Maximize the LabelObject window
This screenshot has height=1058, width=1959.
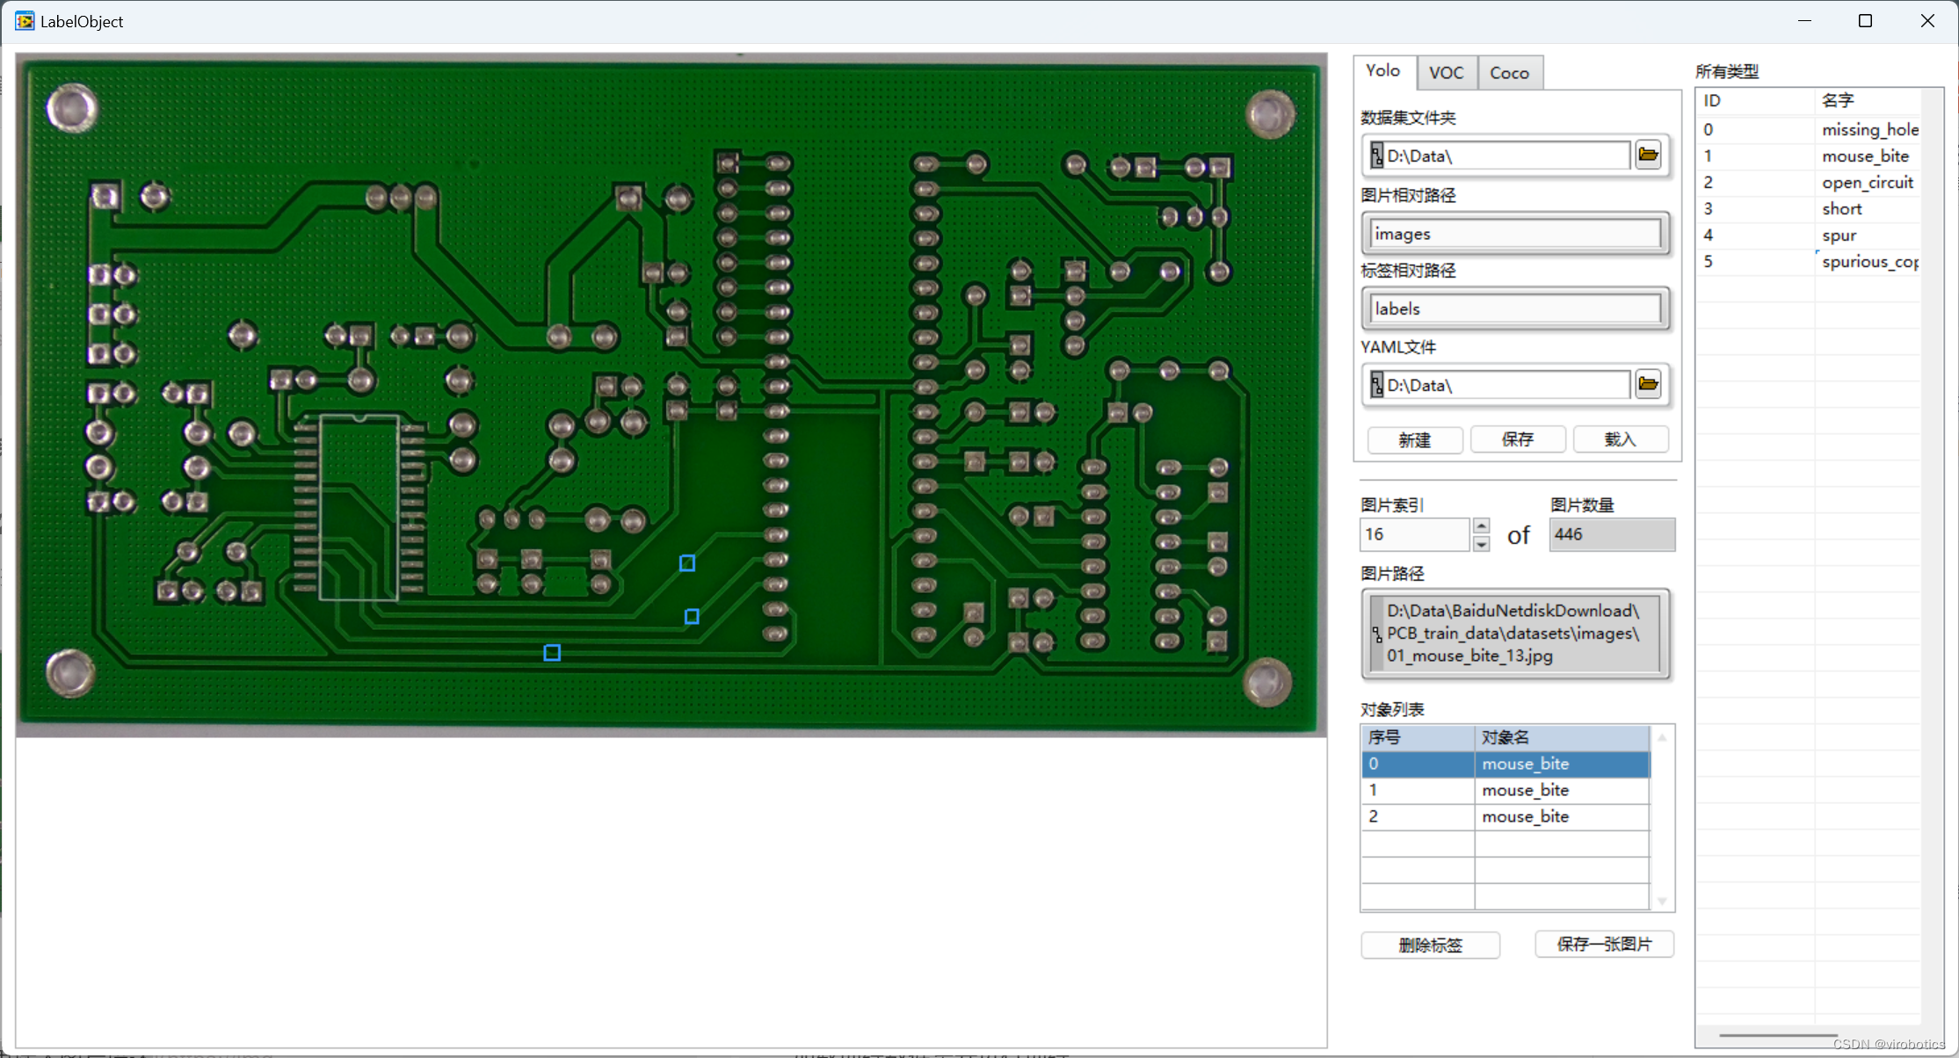(x=1865, y=21)
